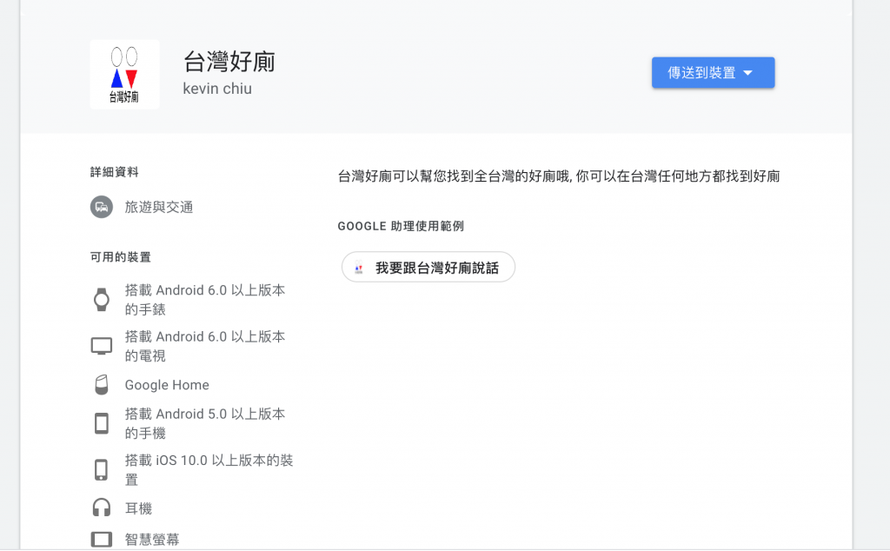Click the watch icon for Android 6.0 手錶
The height and width of the screenshot is (551, 890).
point(102,300)
